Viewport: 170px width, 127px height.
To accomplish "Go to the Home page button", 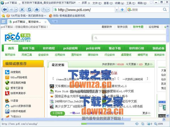I will tap(37, 10).
